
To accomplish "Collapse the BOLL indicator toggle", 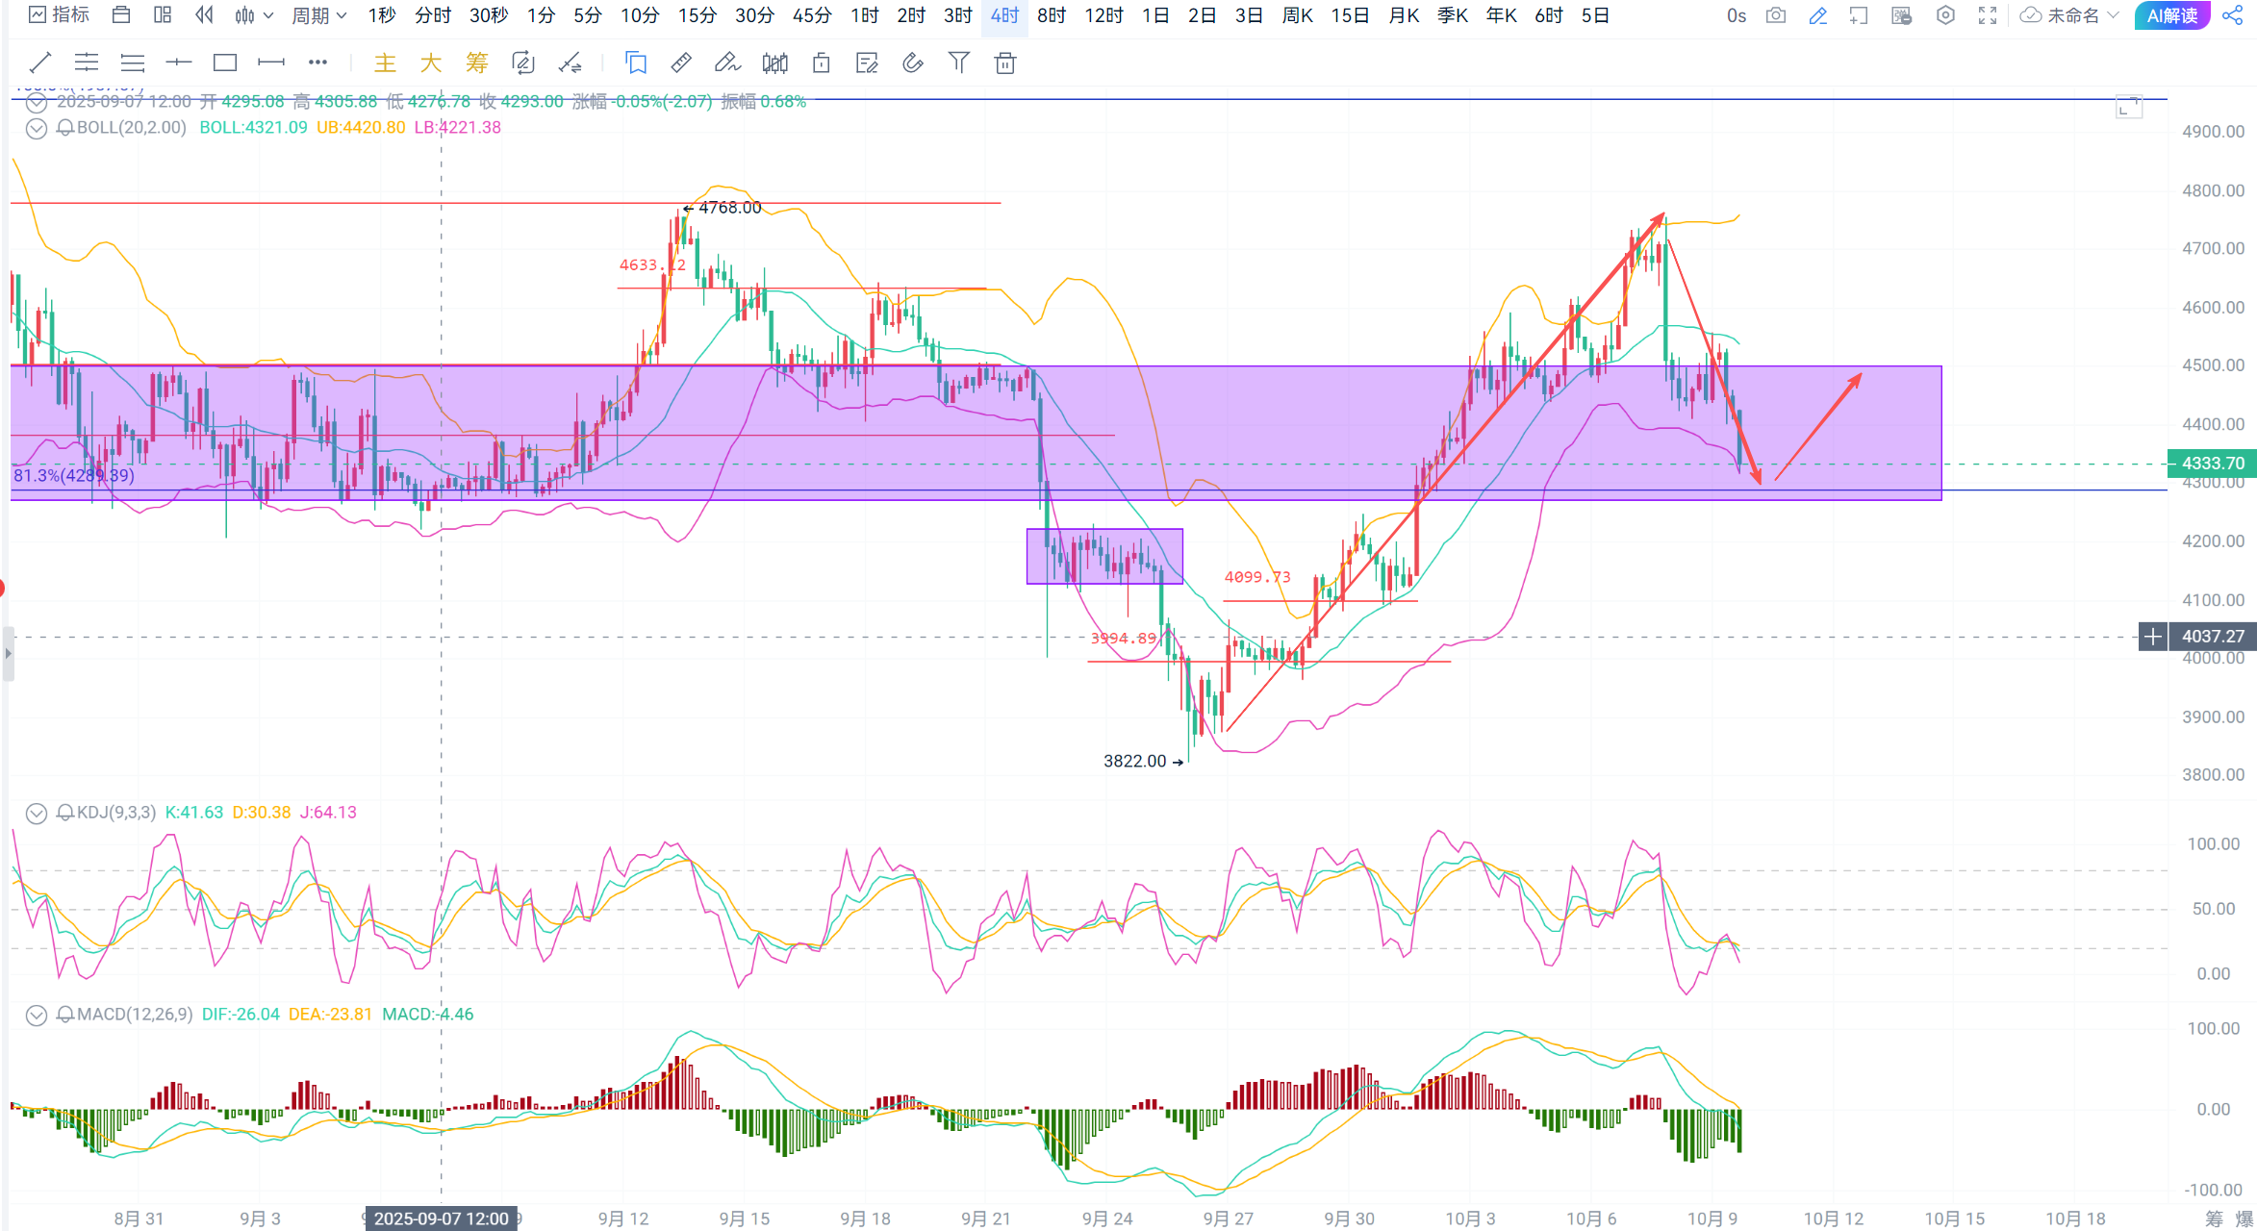I will pos(36,128).
